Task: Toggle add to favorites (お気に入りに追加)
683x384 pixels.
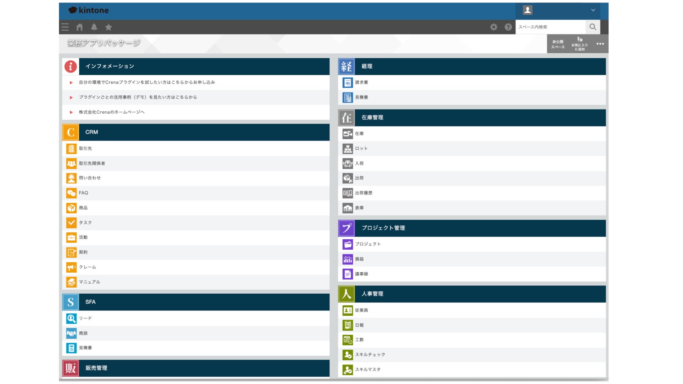Action: [579, 44]
